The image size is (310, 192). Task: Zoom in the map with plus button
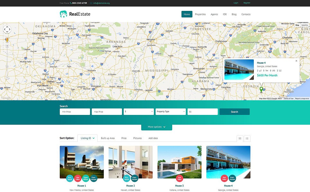click(x=7, y=46)
